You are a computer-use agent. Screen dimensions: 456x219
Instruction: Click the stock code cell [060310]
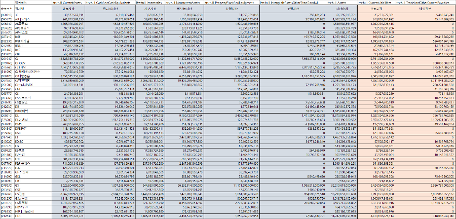7,15
